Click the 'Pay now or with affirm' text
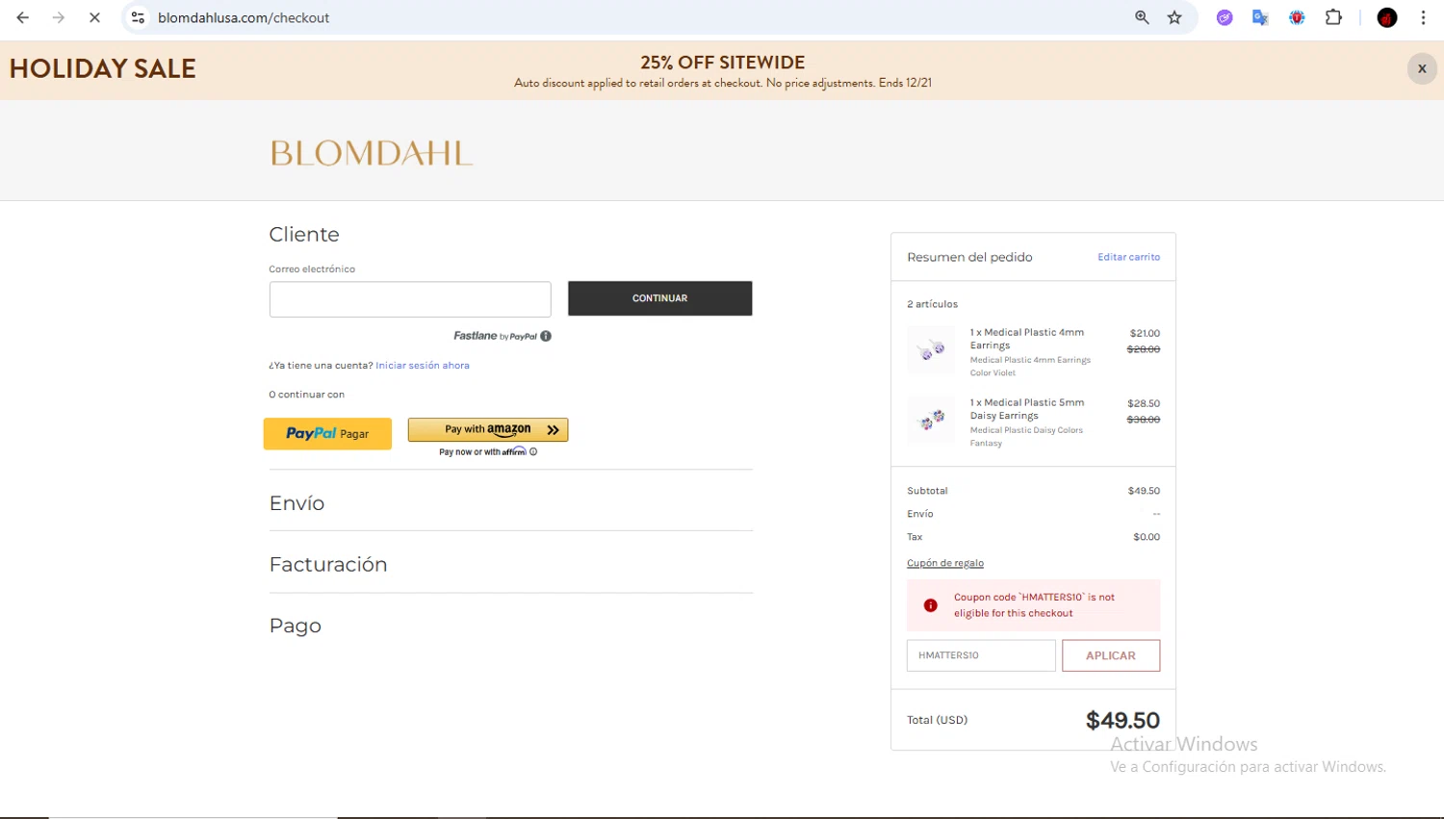This screenshot has height=819, width=1444. point(482,451)
